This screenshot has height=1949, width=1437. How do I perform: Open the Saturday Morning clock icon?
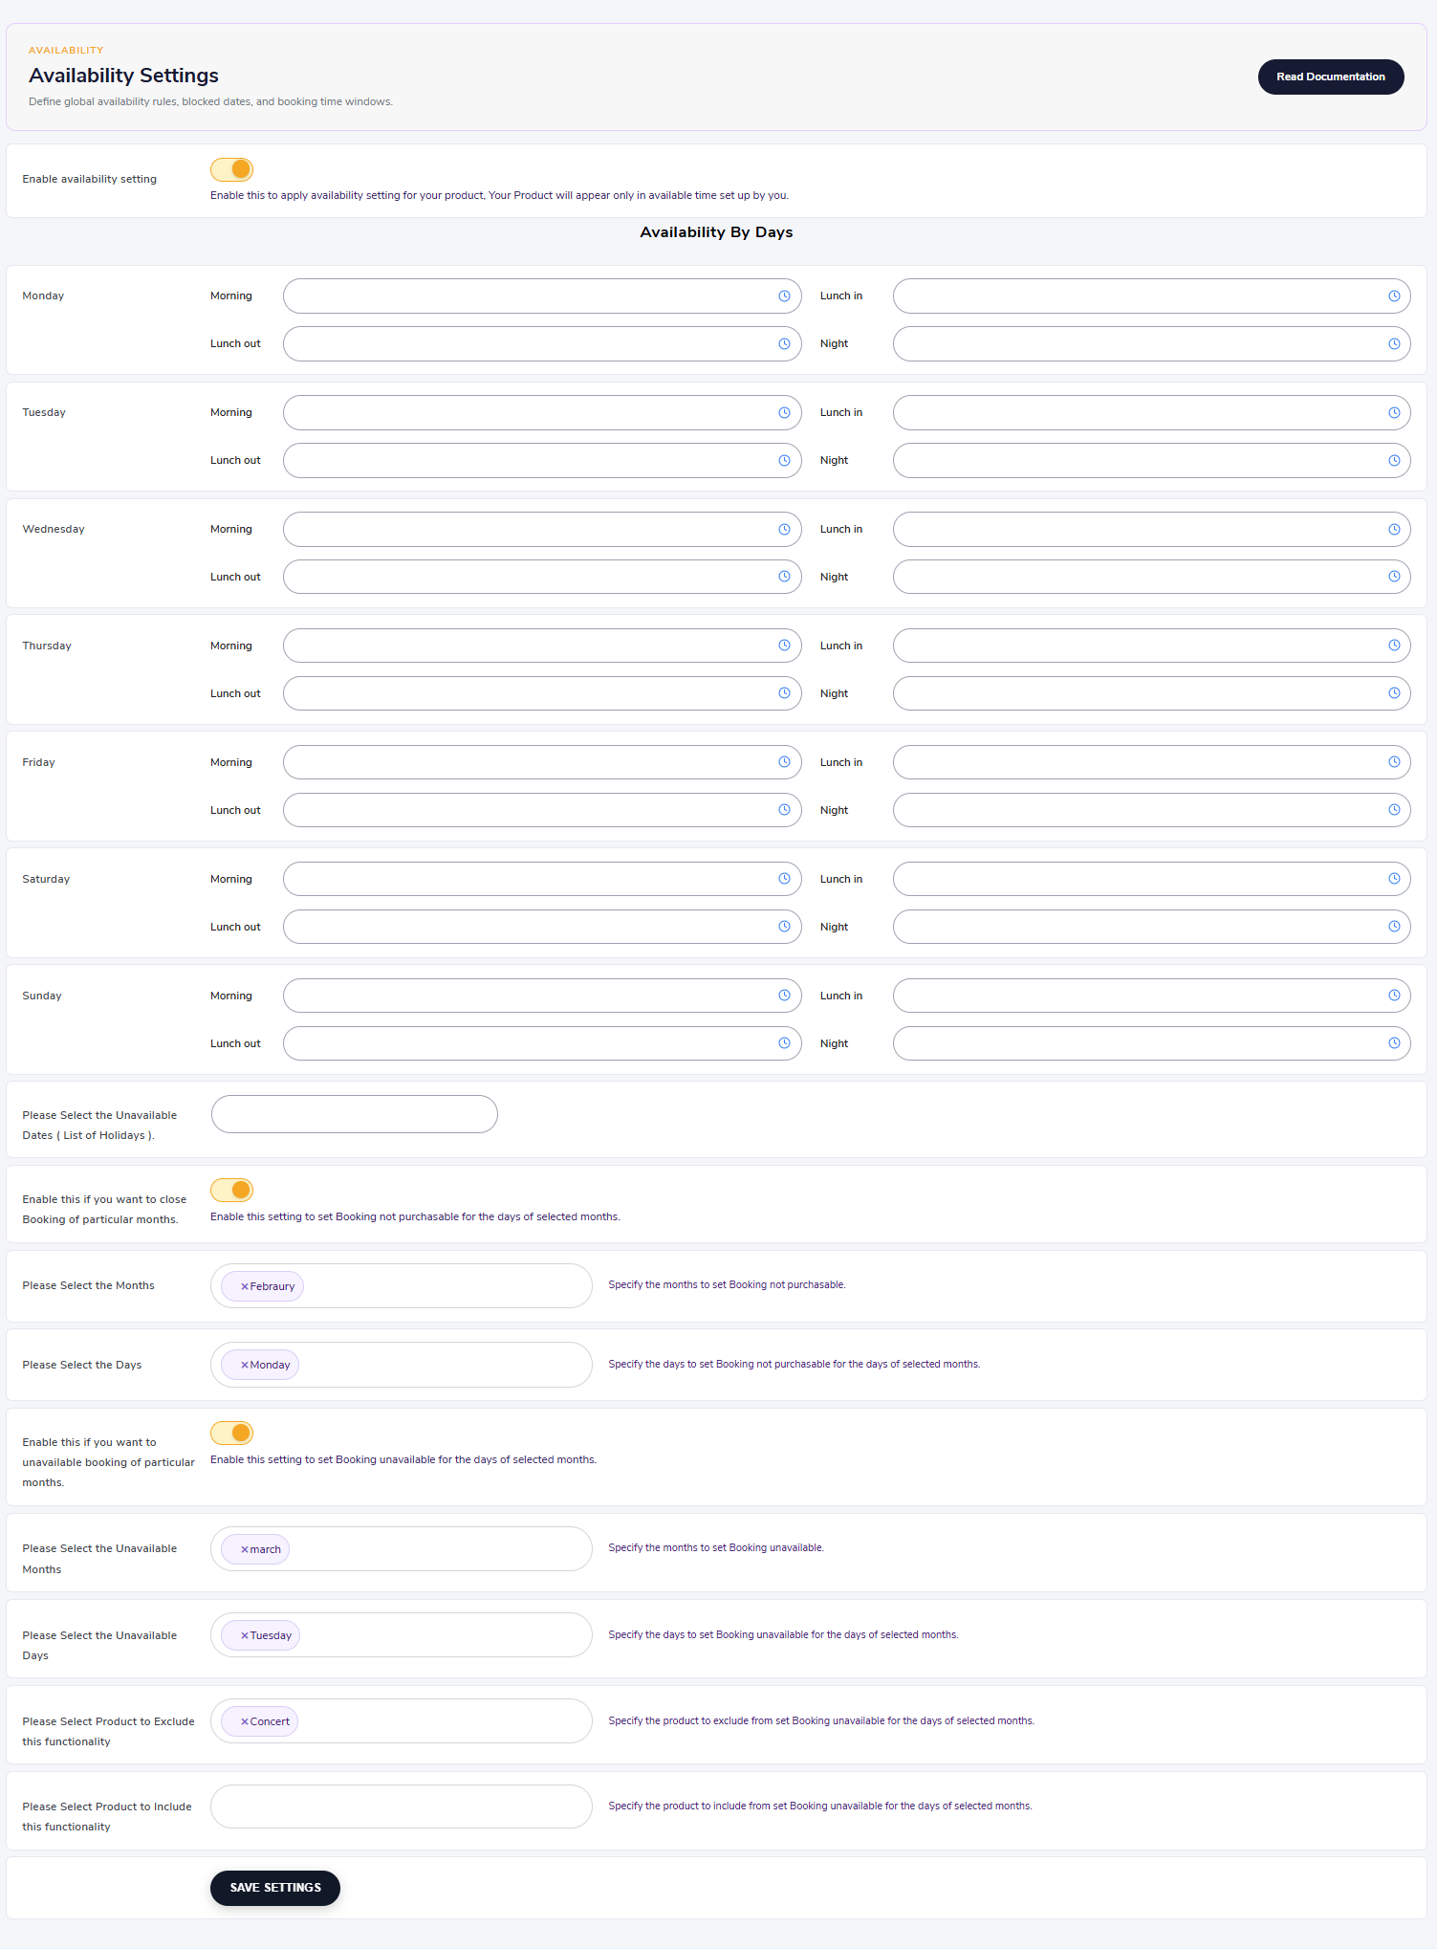[784, 879]
